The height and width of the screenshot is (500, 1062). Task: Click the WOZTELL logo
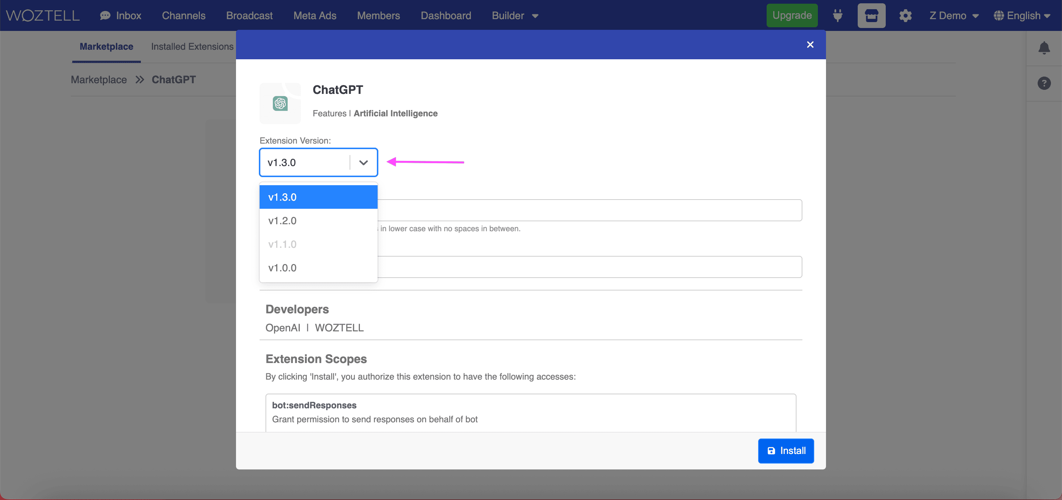[42, 15]
